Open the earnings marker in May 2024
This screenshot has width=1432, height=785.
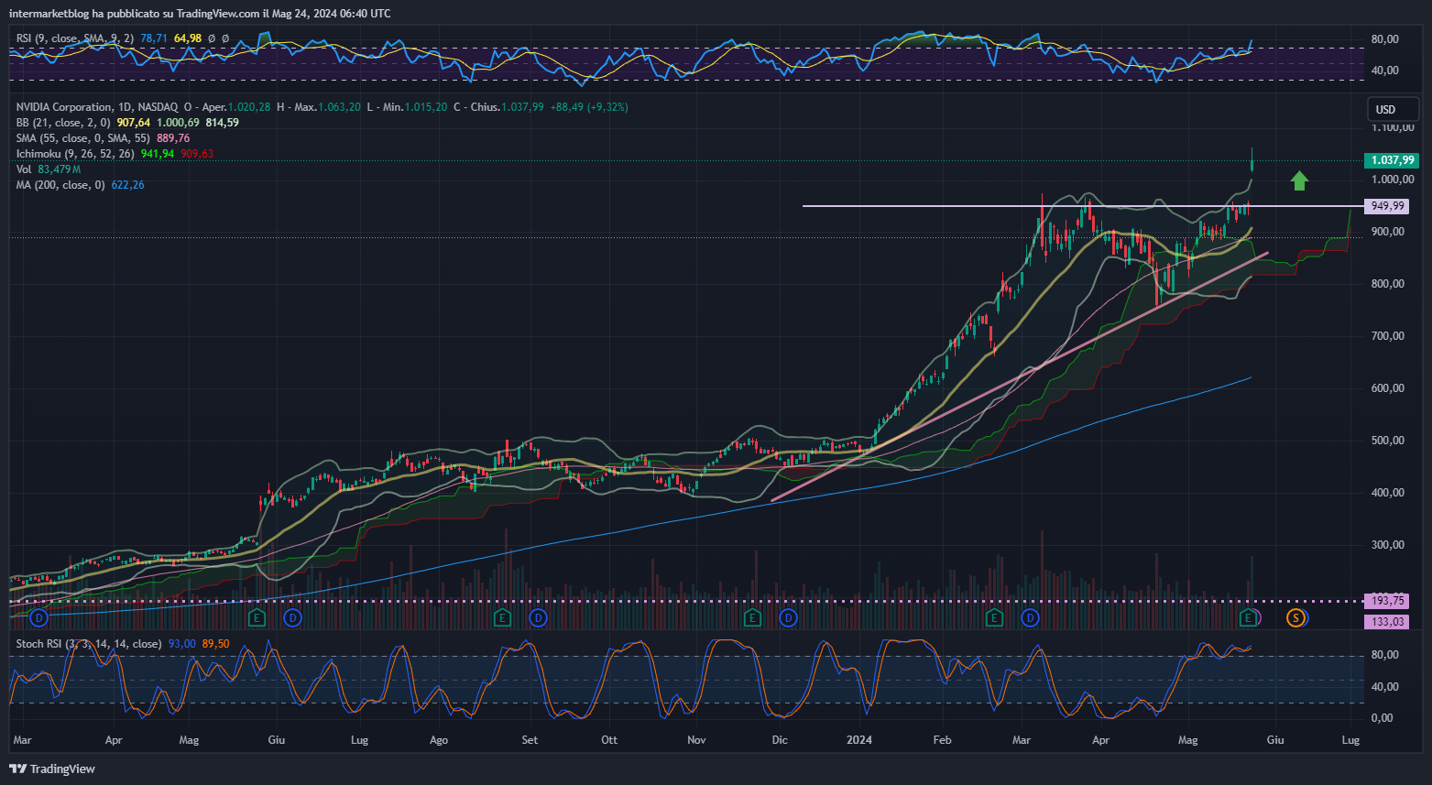point(1248,618)
